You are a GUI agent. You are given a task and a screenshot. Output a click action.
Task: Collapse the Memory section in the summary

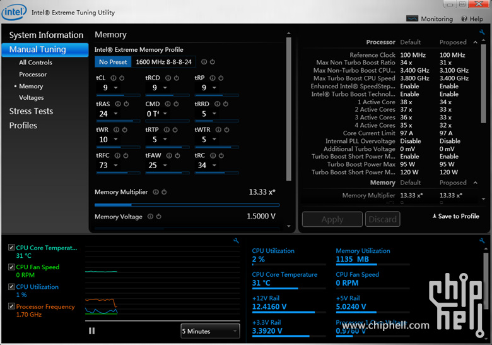pos(476,183)
